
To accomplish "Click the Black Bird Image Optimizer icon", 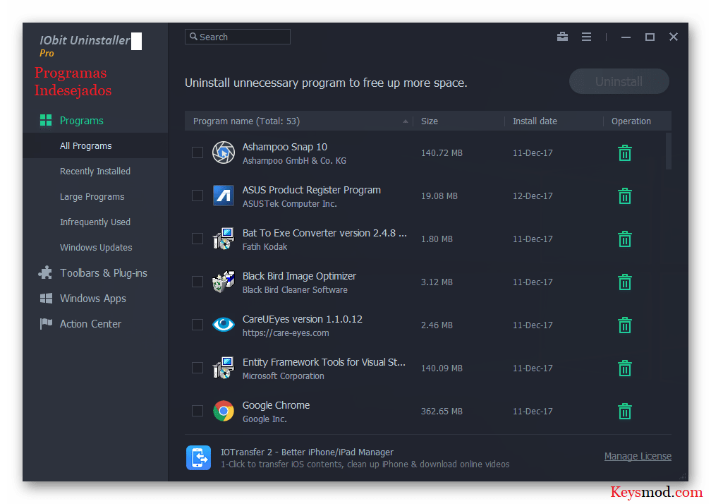I will [224, 282].
